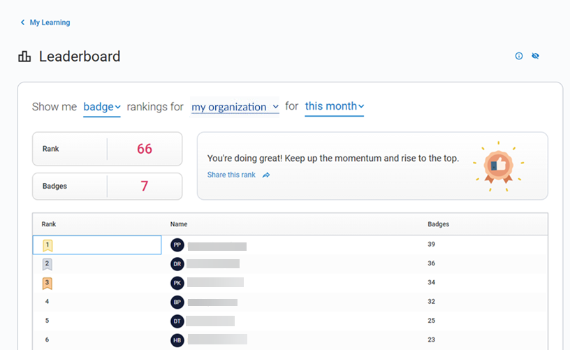Click the gold rank 1 badge icon
Screen dimensions: 570x350
[x=47, y=245]
